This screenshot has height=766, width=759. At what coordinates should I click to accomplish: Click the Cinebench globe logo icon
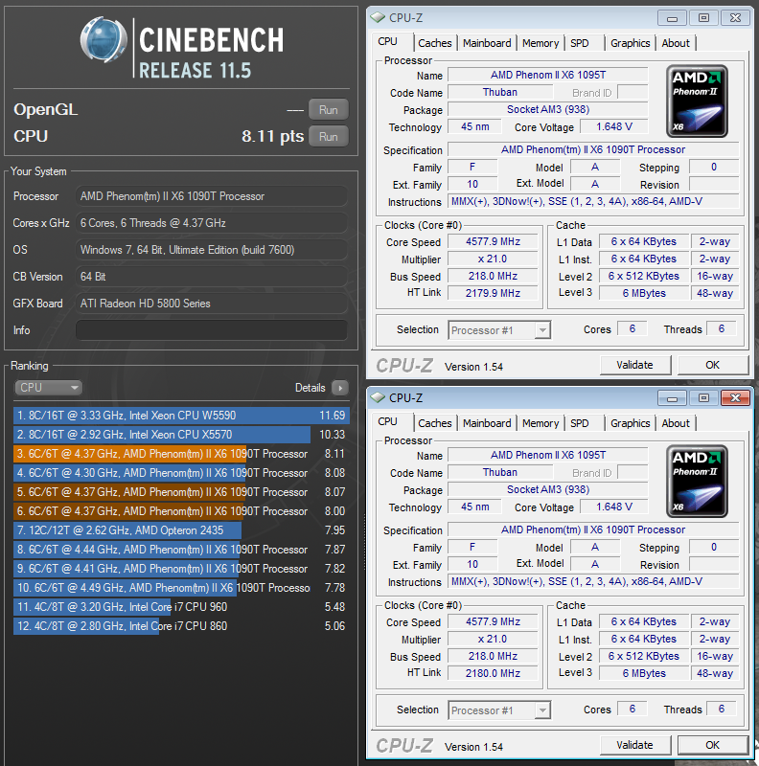coord(103,39)
